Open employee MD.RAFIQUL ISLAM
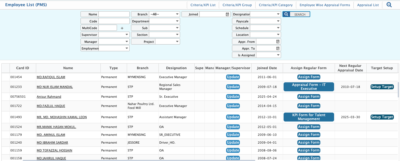Image resolution: width=400 pixels, height=161 pixels. pos(51,77)
